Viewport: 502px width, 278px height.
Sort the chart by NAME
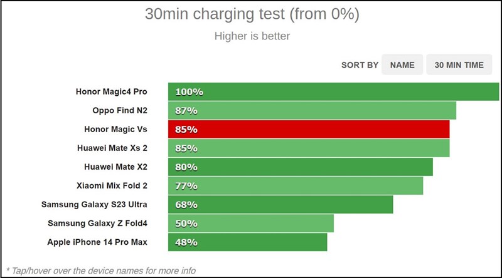coord(402,65)
